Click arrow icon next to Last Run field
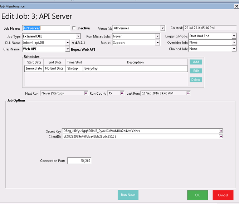The image size is (239, 204). (x=188, y=93)
